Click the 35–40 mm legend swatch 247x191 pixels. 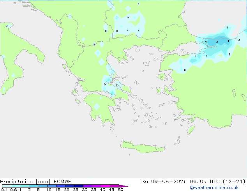(x=96, y=186)
